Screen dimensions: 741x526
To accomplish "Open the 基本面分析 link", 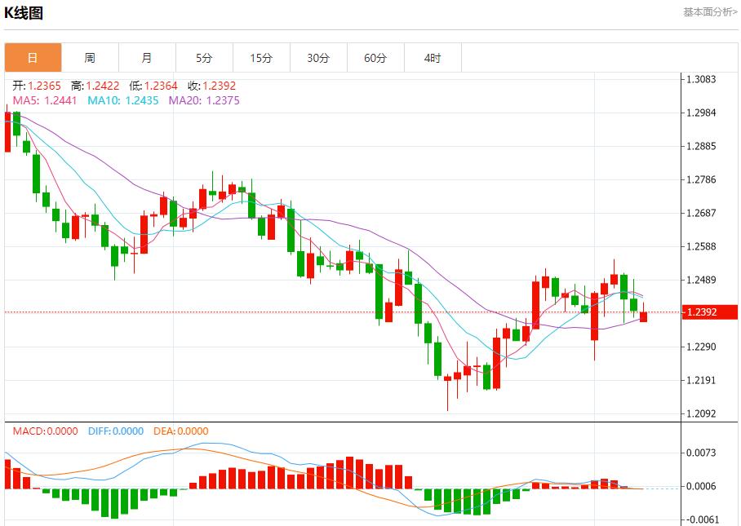I will [x=710, y=12].
